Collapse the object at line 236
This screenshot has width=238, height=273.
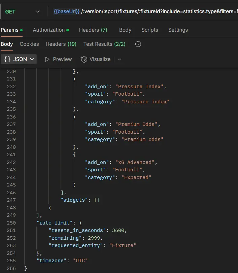[x=74, y=117]
